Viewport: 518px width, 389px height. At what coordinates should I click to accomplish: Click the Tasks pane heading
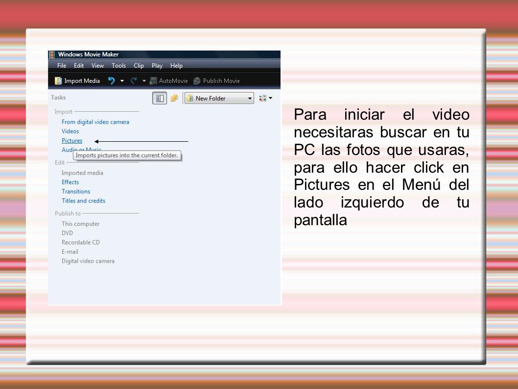click(58, 97)
